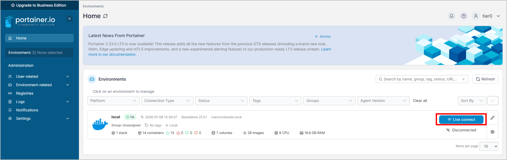Collapse the sidebar with the double-chevron icon
507x160 pixels.
pos(69,19)
